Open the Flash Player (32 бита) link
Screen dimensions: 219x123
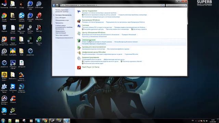[91, 67]
